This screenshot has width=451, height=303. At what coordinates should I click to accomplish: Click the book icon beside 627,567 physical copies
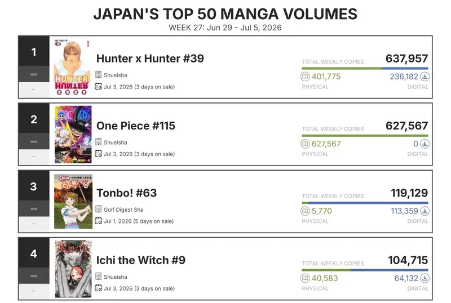pos(305,144)
